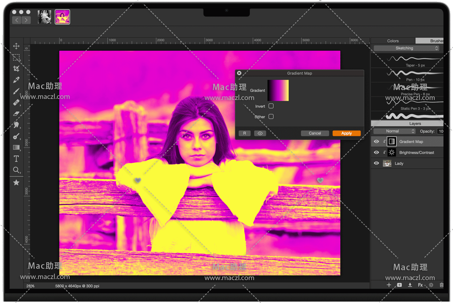The width and height of the screenshot is (453, 303).
Task: Delete layer with trash icon
Action: coord(441,285)
